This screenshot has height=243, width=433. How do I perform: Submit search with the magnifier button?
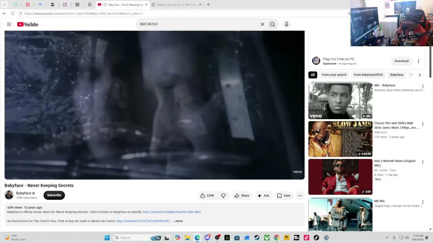[x=272, y=24]
